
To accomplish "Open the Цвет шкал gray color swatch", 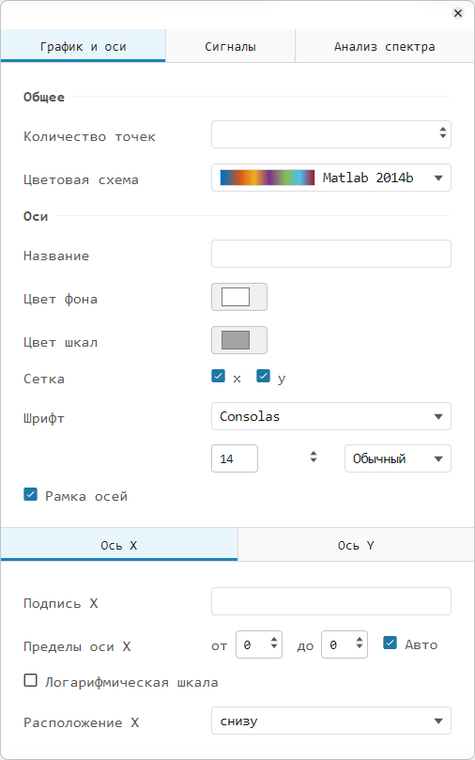I will (x=239, y=340).
